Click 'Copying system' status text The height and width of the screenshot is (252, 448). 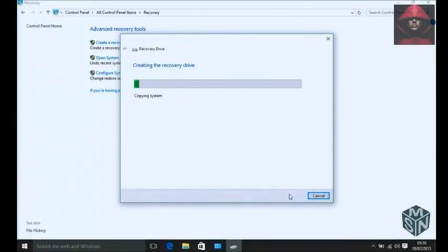[x=148, y=96]
